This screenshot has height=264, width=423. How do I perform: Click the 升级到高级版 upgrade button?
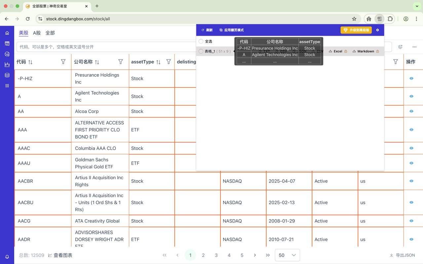click(356, 30)
